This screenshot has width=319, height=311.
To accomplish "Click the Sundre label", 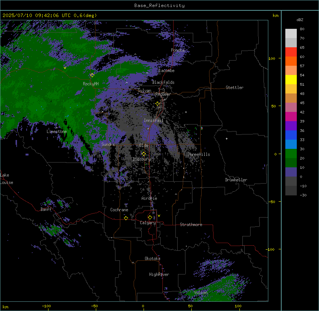I will (108, 144).
